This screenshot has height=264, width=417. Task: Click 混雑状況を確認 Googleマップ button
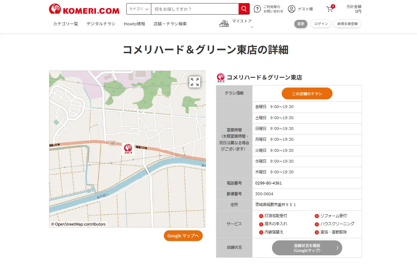pos(307,248)
